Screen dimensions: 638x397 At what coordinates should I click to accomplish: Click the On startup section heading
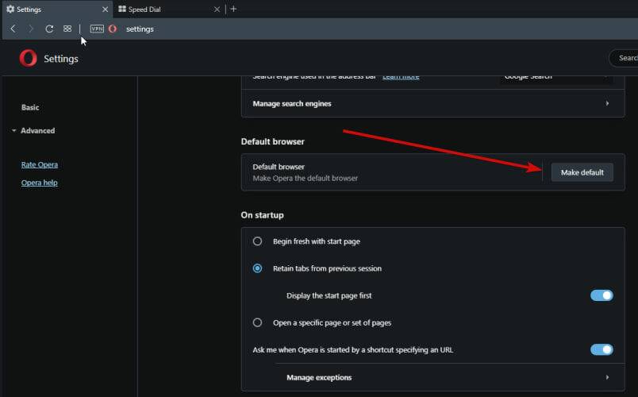click(262, 215)
